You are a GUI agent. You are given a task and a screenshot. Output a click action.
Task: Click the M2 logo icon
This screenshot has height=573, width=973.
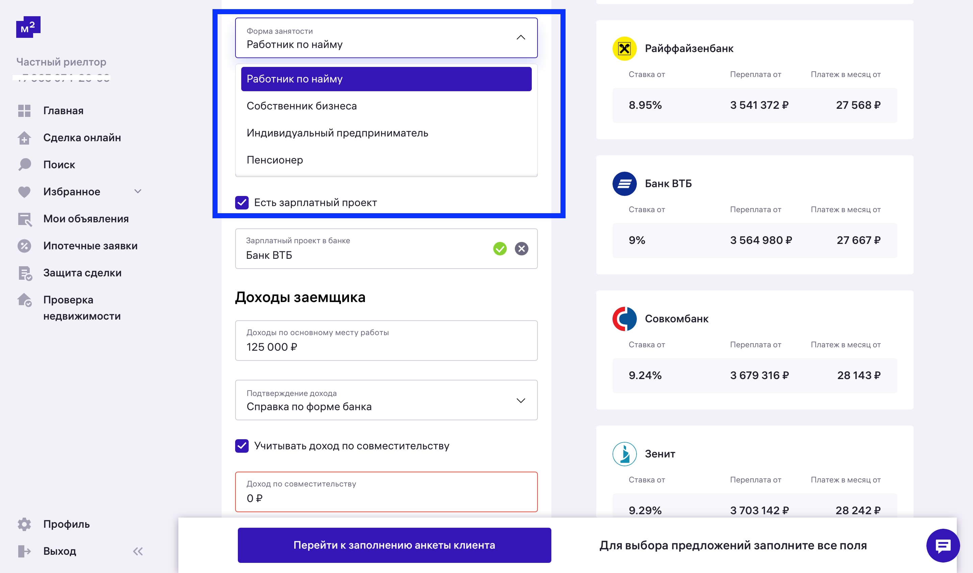28,27
